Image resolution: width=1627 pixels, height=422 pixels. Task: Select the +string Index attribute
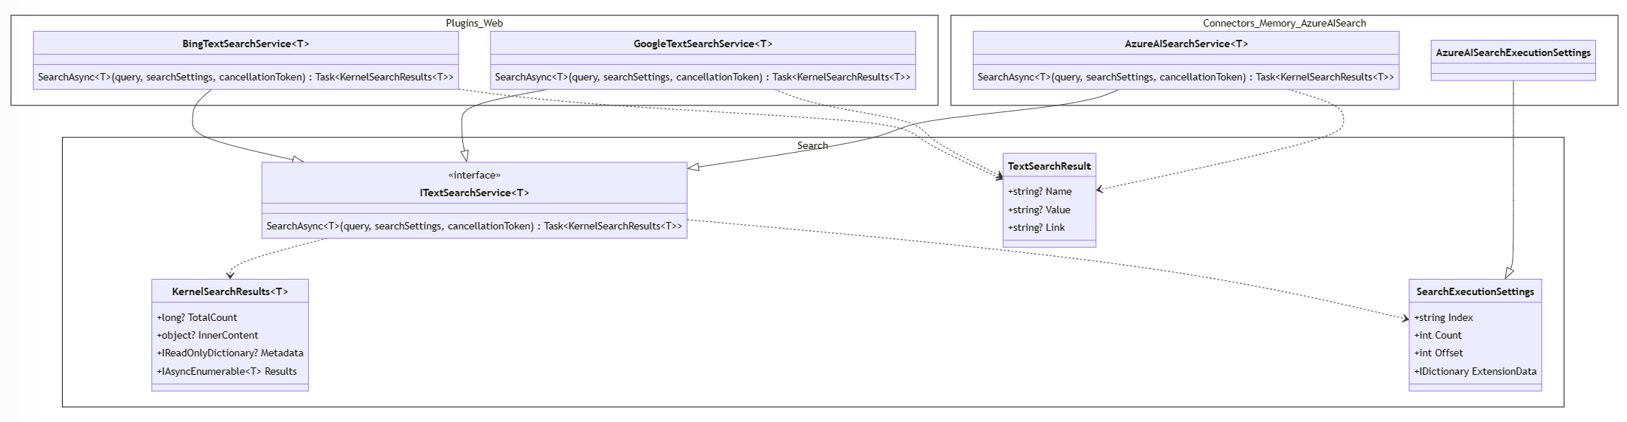click(x=1443, y=317)
